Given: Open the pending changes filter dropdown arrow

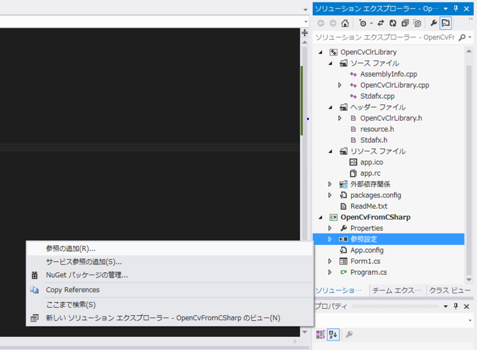Looking at the screenshot, I should click(x=371, y=23).
